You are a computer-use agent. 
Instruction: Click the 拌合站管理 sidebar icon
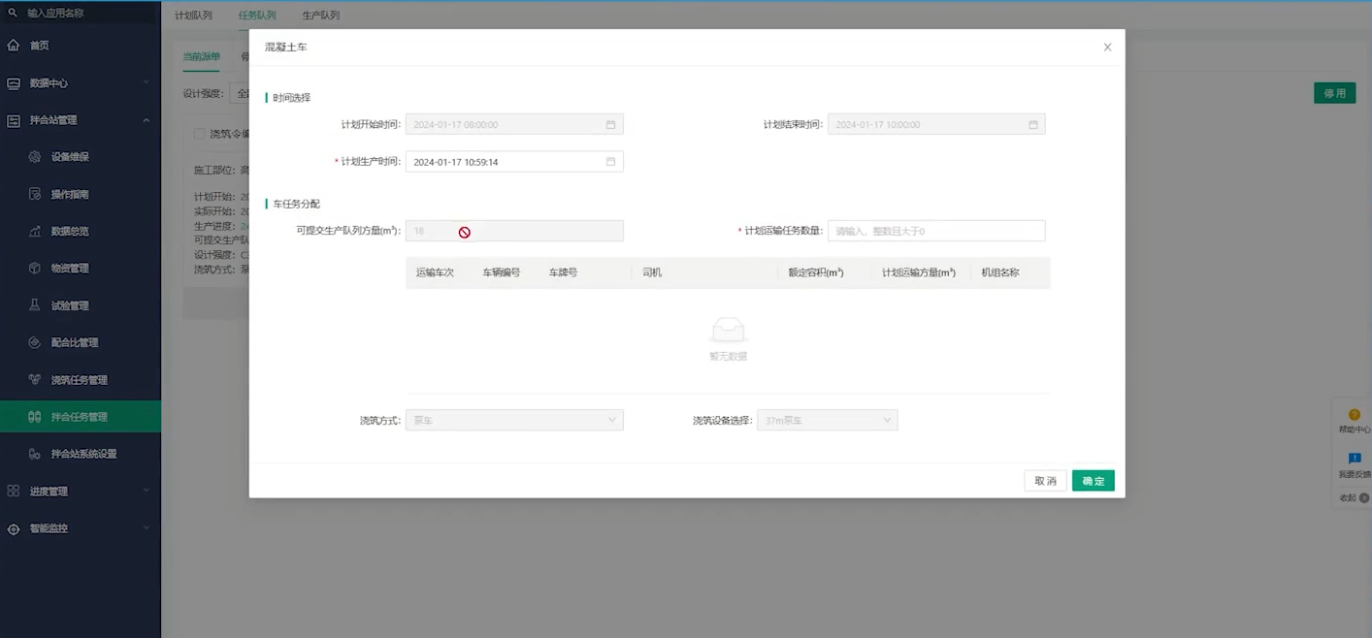click(x=14, y=120)
